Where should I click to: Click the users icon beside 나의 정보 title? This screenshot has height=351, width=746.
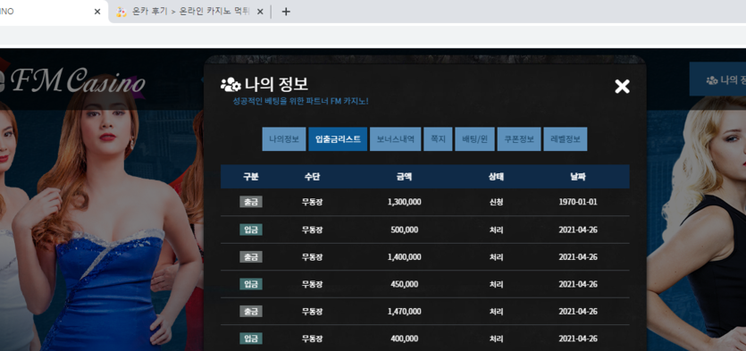(x=231, y=85)
